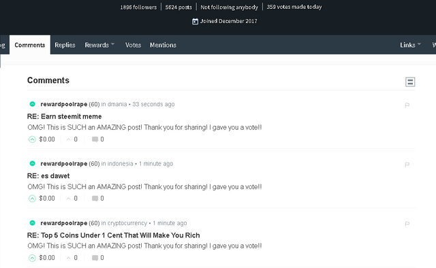Screen dimensions: 436x268
Task: Open the Votes tab
Action: [x=133, y=45]
